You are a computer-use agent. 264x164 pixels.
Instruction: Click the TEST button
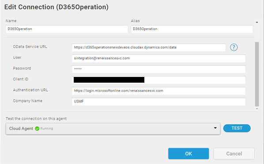pyautogui.click(x=237, y=128)
